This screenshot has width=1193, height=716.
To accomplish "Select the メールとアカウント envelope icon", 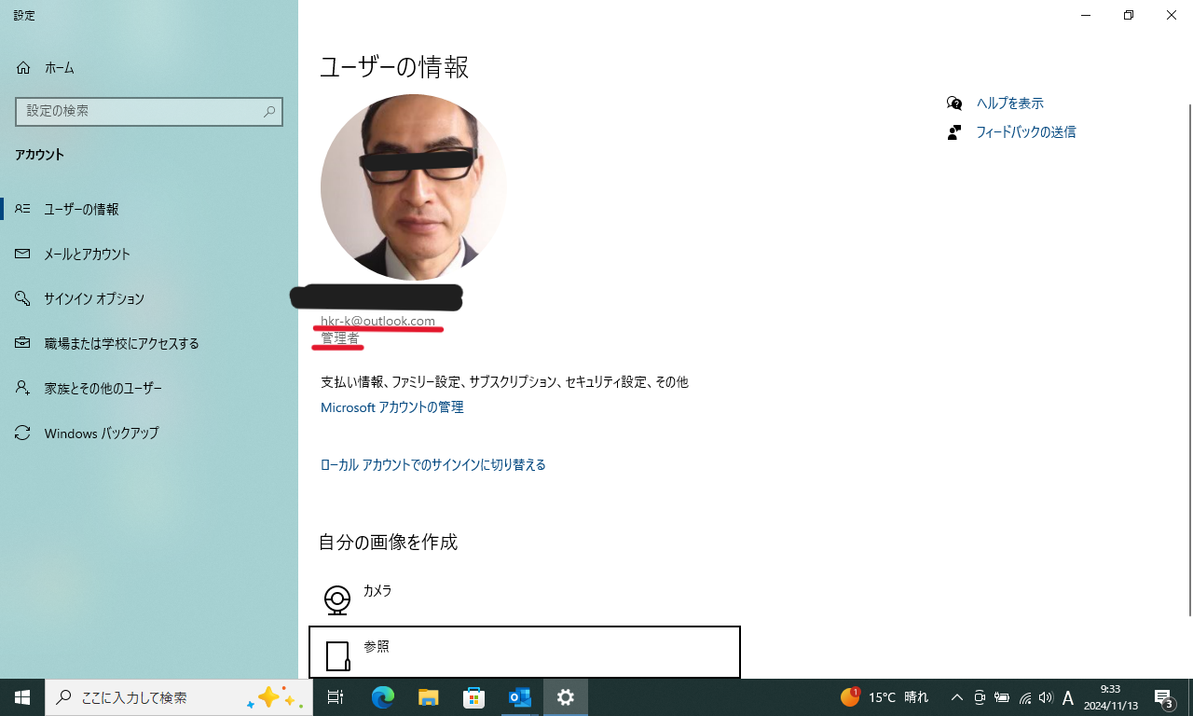I will click(22, 254).
